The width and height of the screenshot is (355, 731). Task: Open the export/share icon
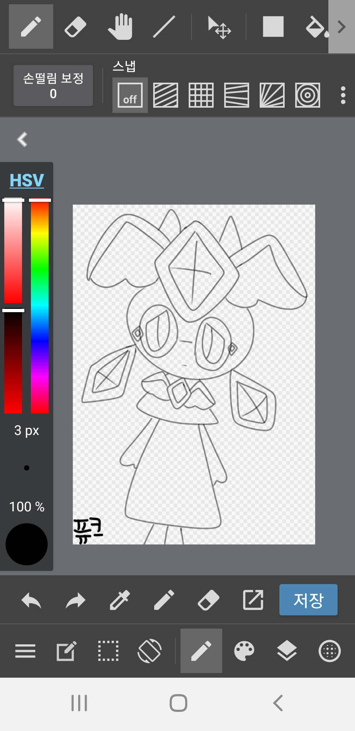tap(253, 600)
